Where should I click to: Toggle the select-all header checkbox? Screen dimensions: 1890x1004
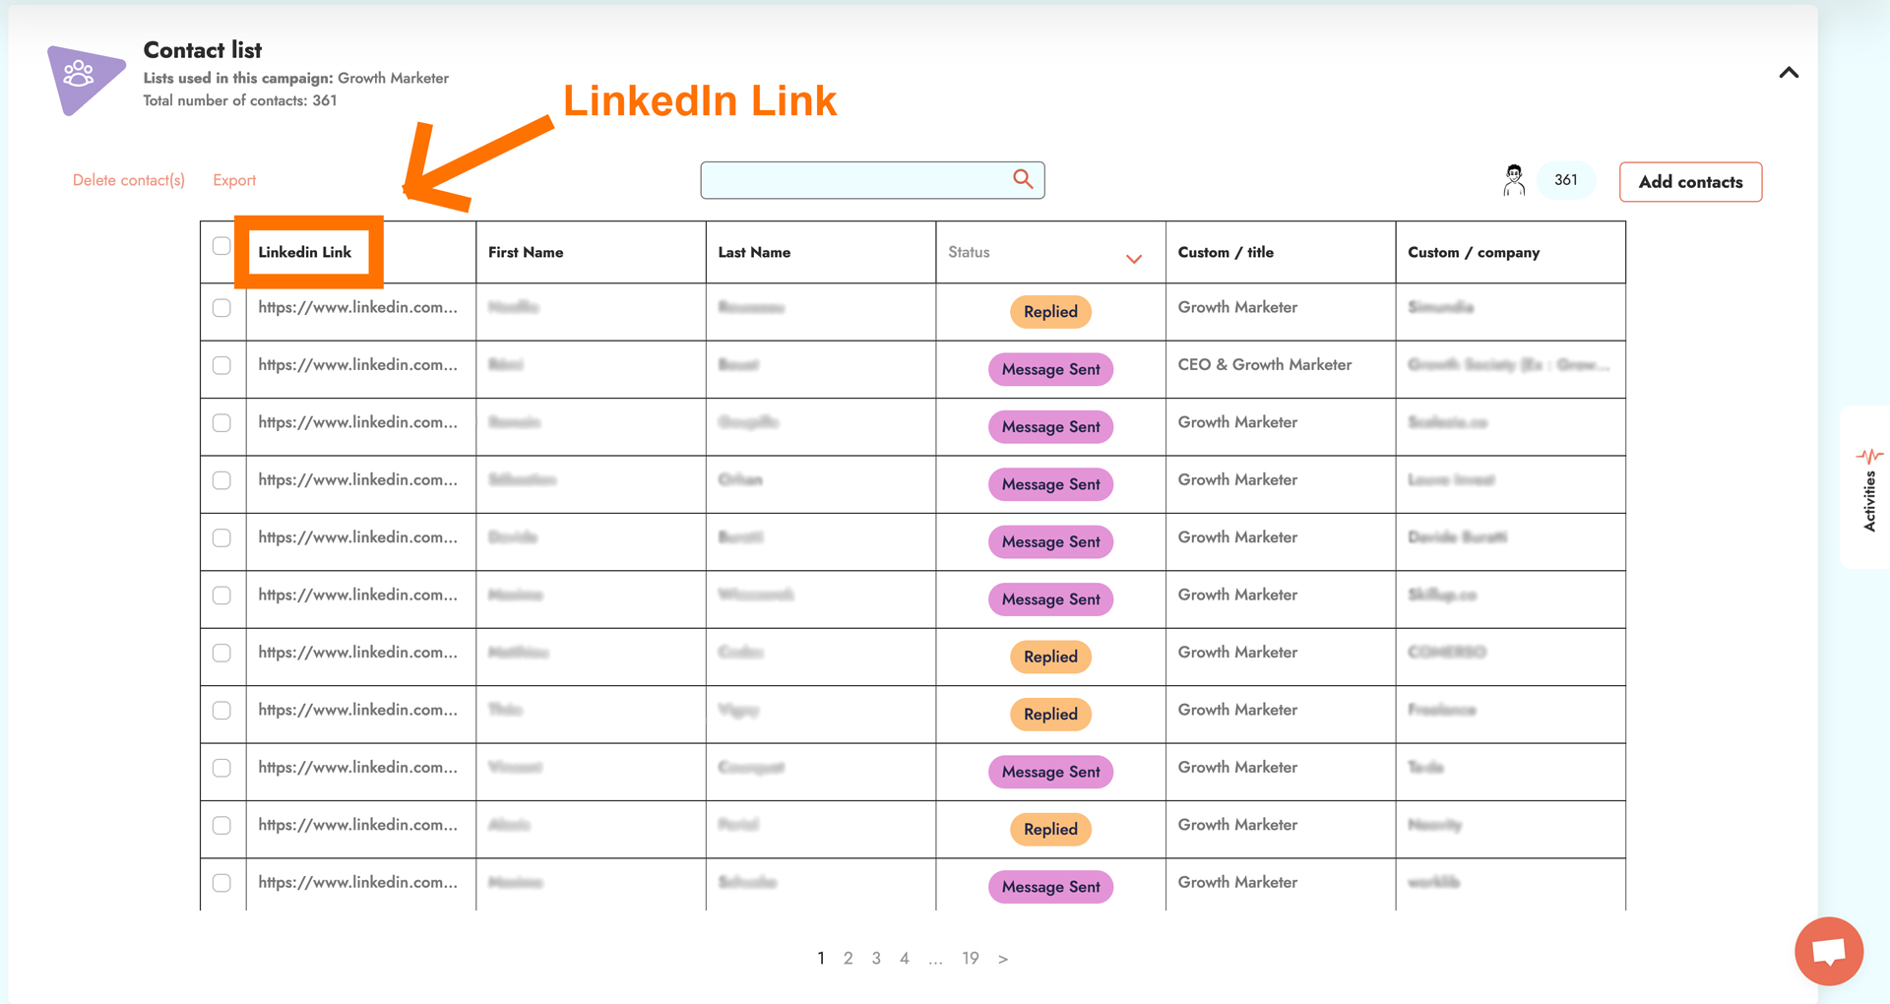[221, 246]
